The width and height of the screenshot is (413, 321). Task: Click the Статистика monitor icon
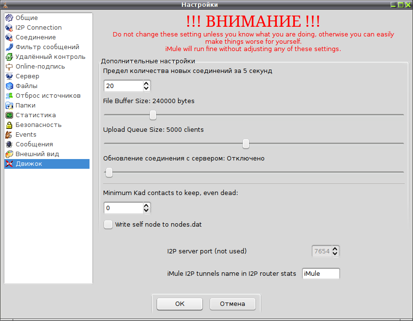coord(9,115)
